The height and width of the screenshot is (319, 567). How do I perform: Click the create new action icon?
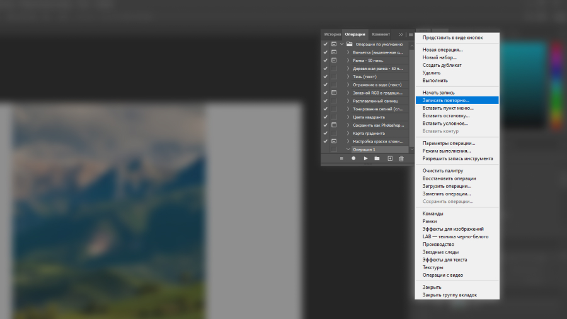[x=389, y=158]
